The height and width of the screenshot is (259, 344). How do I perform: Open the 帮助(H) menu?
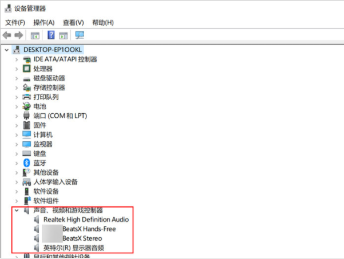[102, 22]
